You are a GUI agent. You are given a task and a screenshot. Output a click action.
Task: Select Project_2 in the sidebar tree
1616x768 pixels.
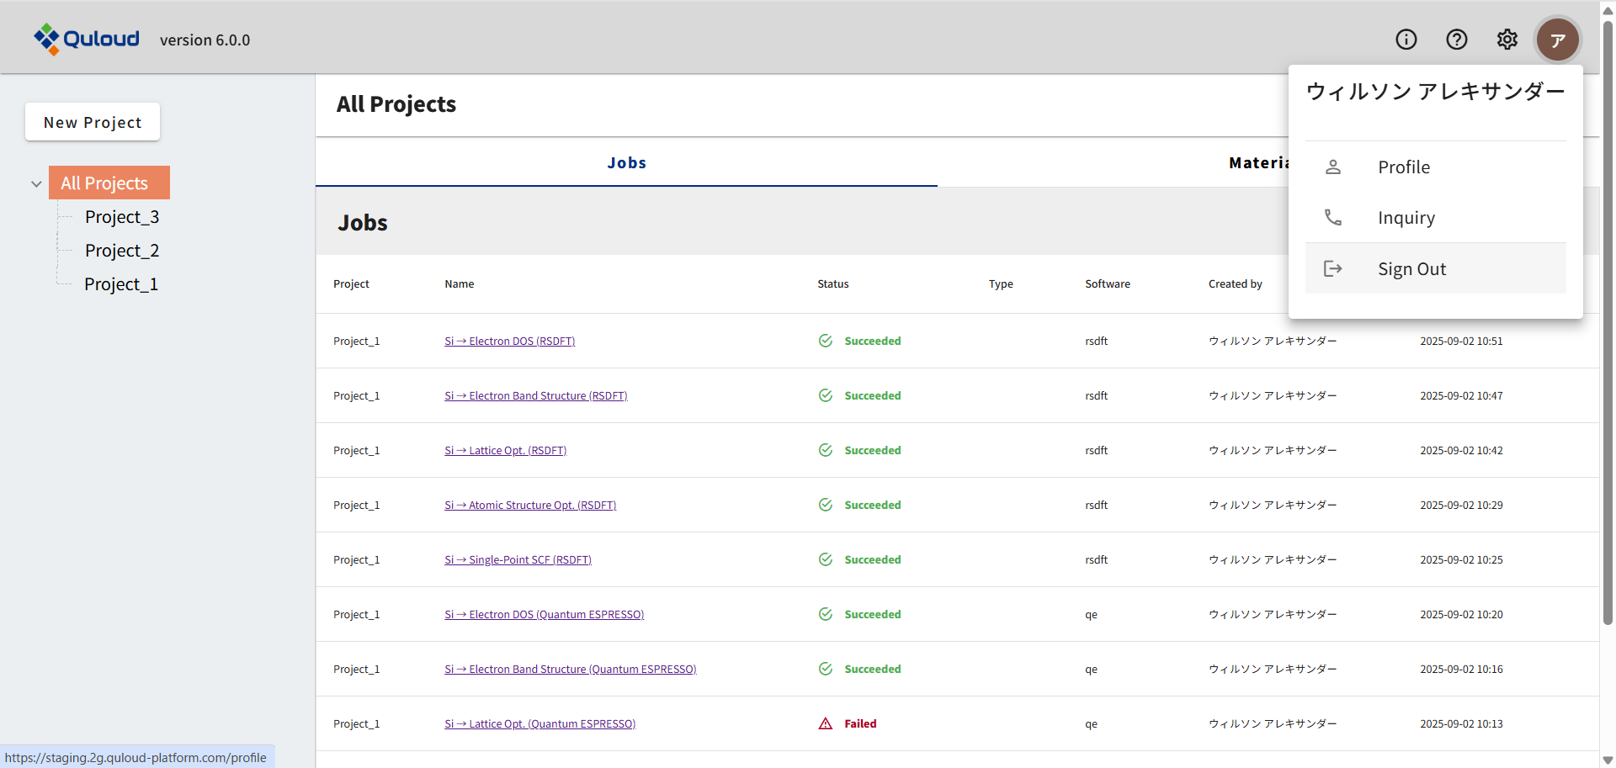coord(122,251)
